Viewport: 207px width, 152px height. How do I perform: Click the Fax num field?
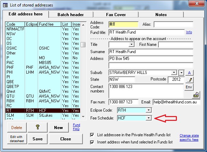click(x=124, y=102)
